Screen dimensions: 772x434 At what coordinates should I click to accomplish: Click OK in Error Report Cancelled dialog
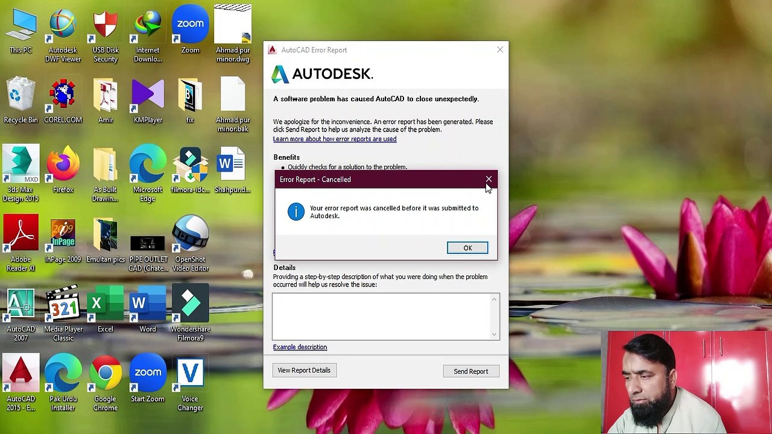[467, 248]
